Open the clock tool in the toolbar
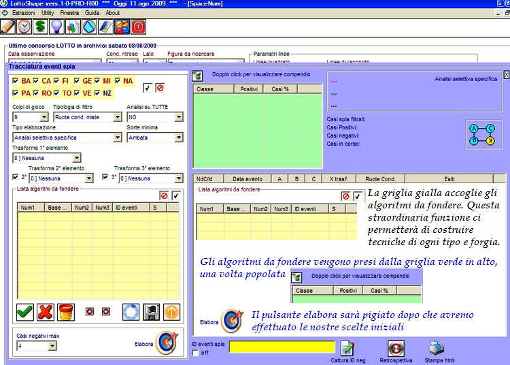Screen dimensions: 510x365 coord(24,27)
